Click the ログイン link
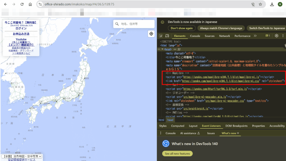This screenshot has height=161, width=286. pyautogui.click(x=21, y=28)
